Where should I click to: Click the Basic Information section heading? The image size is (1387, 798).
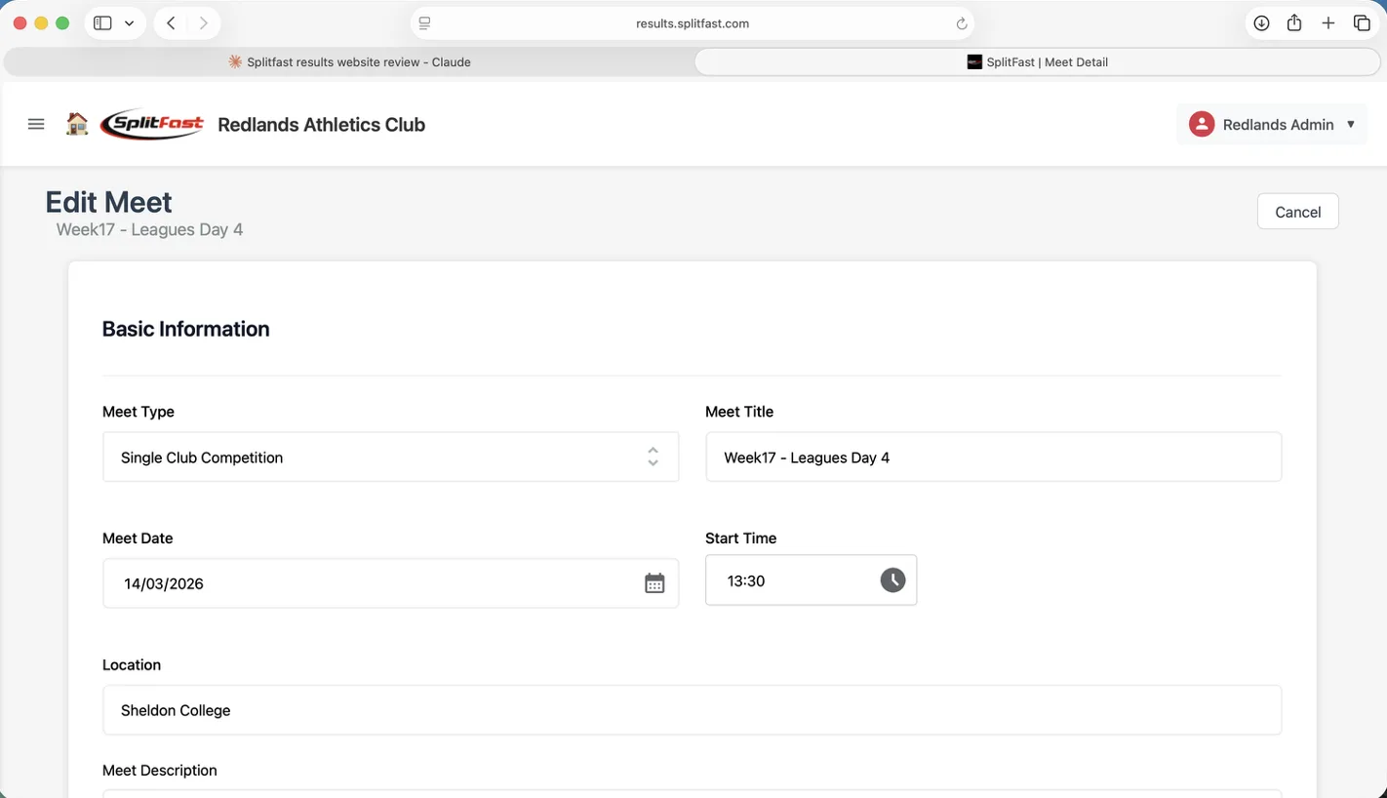(185, 329)
